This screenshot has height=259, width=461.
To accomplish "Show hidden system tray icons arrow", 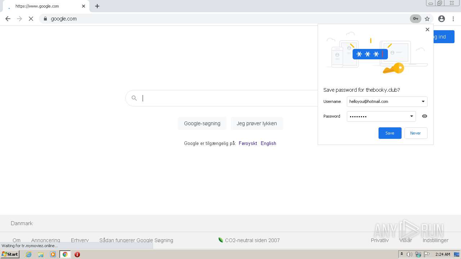I will (402, 254).
